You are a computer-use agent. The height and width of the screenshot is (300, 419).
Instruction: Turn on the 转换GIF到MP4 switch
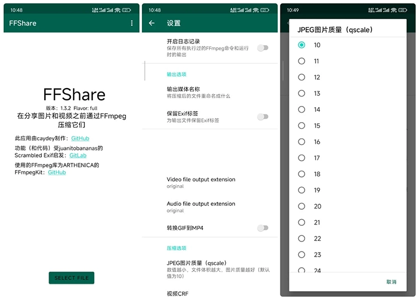tap(262, 228)
